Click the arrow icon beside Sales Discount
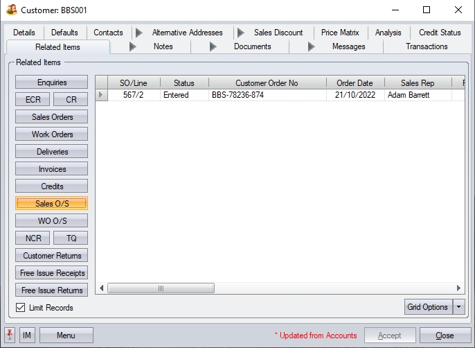This screenshot has height=348, width=475. pos(240,33)
